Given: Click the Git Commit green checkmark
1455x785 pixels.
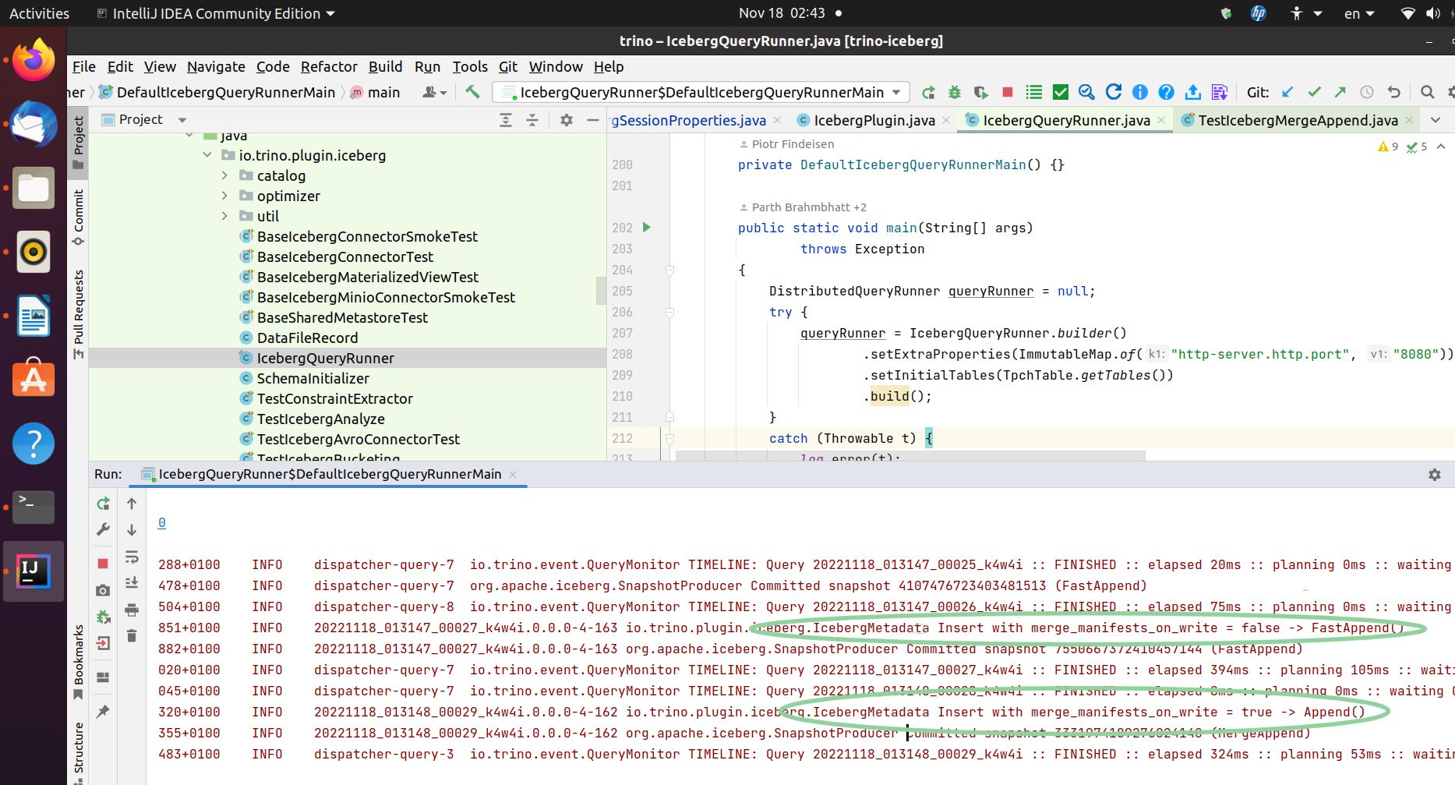Looking at the screenshot, I should (1314, 92).
